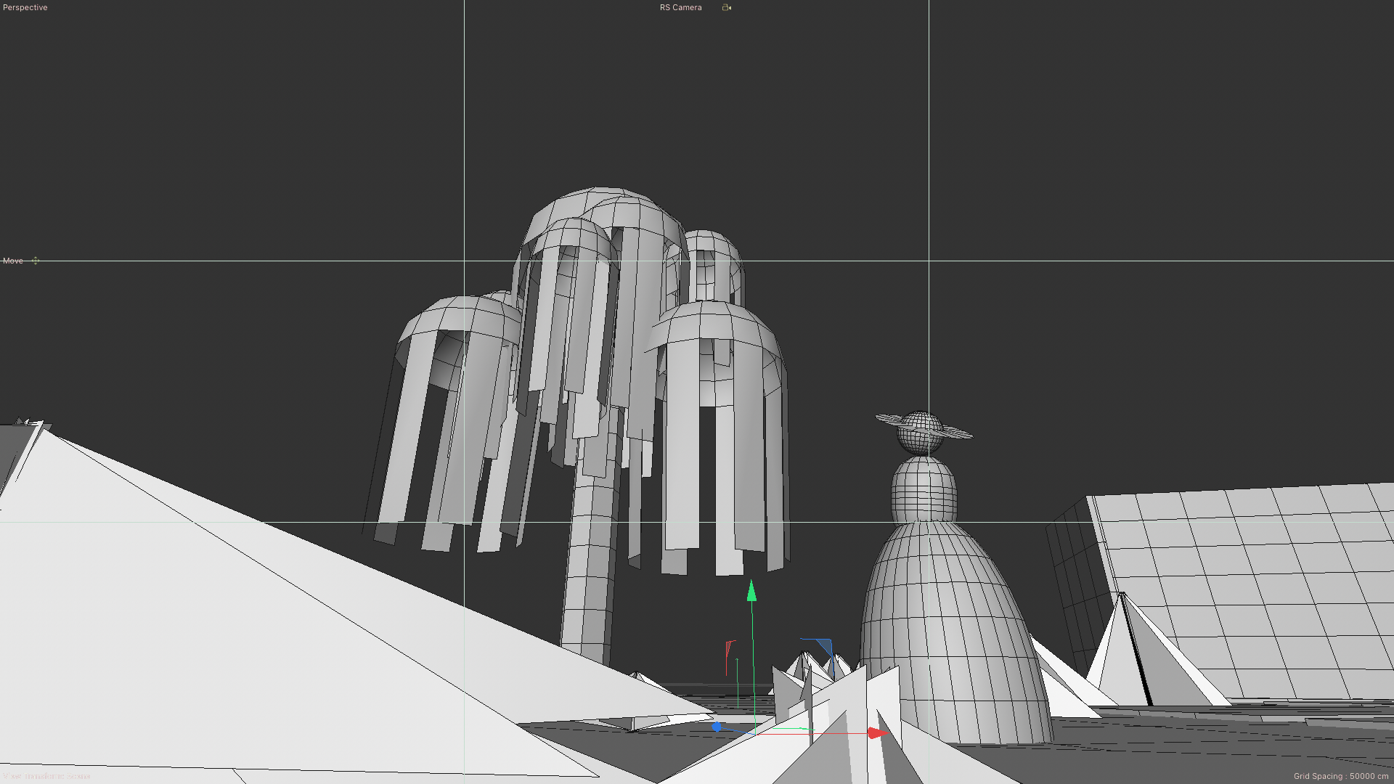Click the RS Camera label
This screenshot has height=784, width=1394.
(x=680, y=7)
